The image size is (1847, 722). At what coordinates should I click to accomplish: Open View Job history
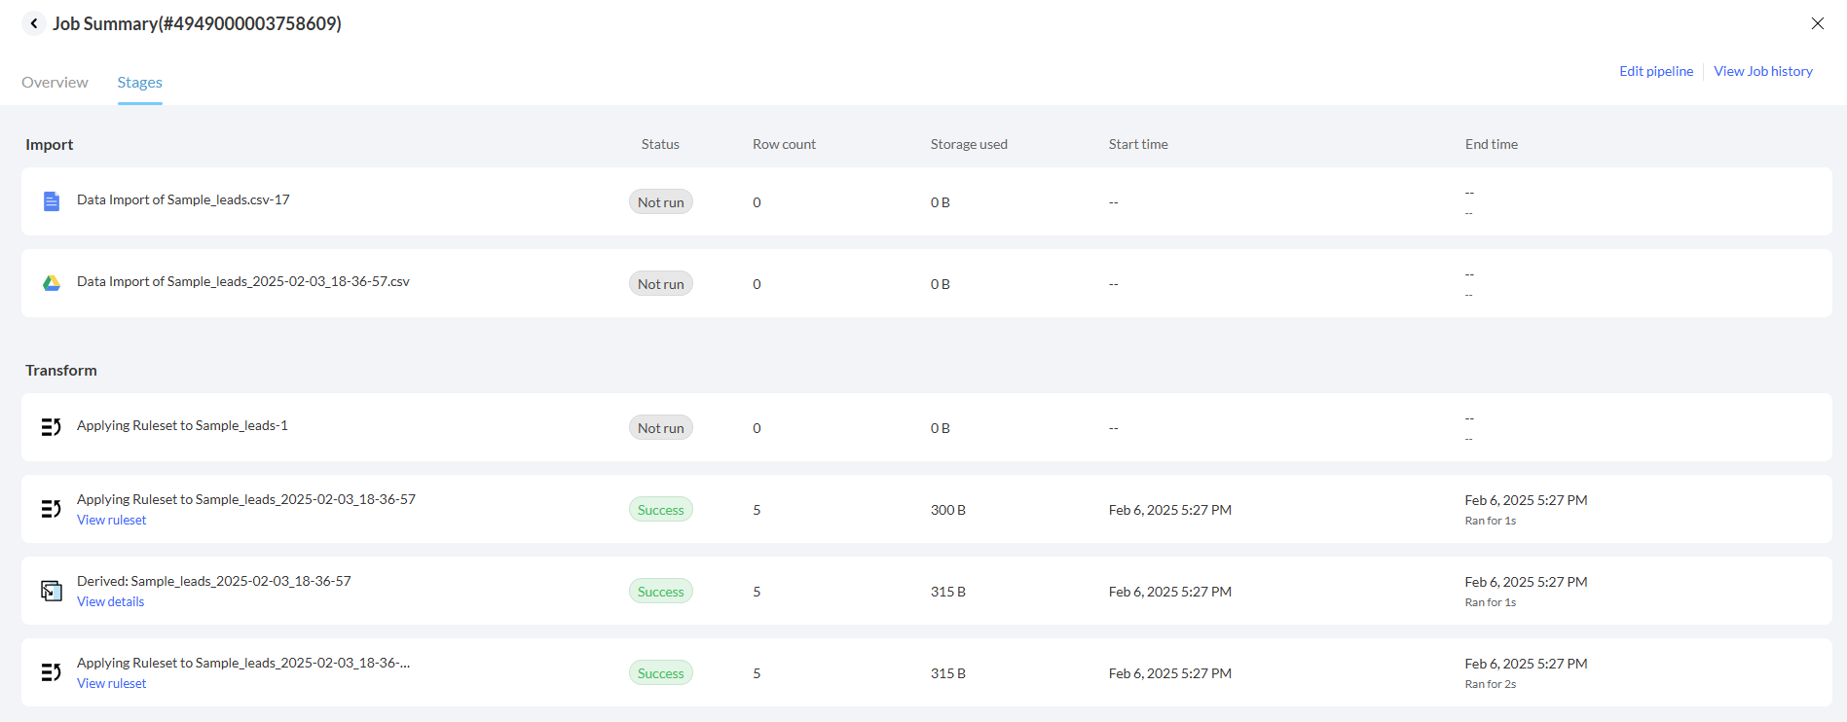click(1762, 71)
